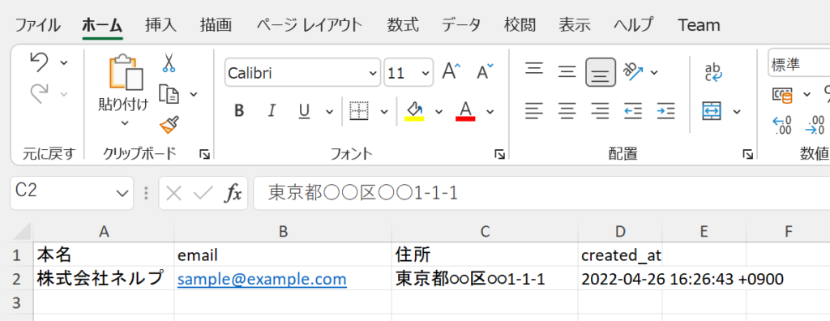Viewport: 830px width, 321px height.
Task: Increase decimal places
Action: click(x=782, y=126)
